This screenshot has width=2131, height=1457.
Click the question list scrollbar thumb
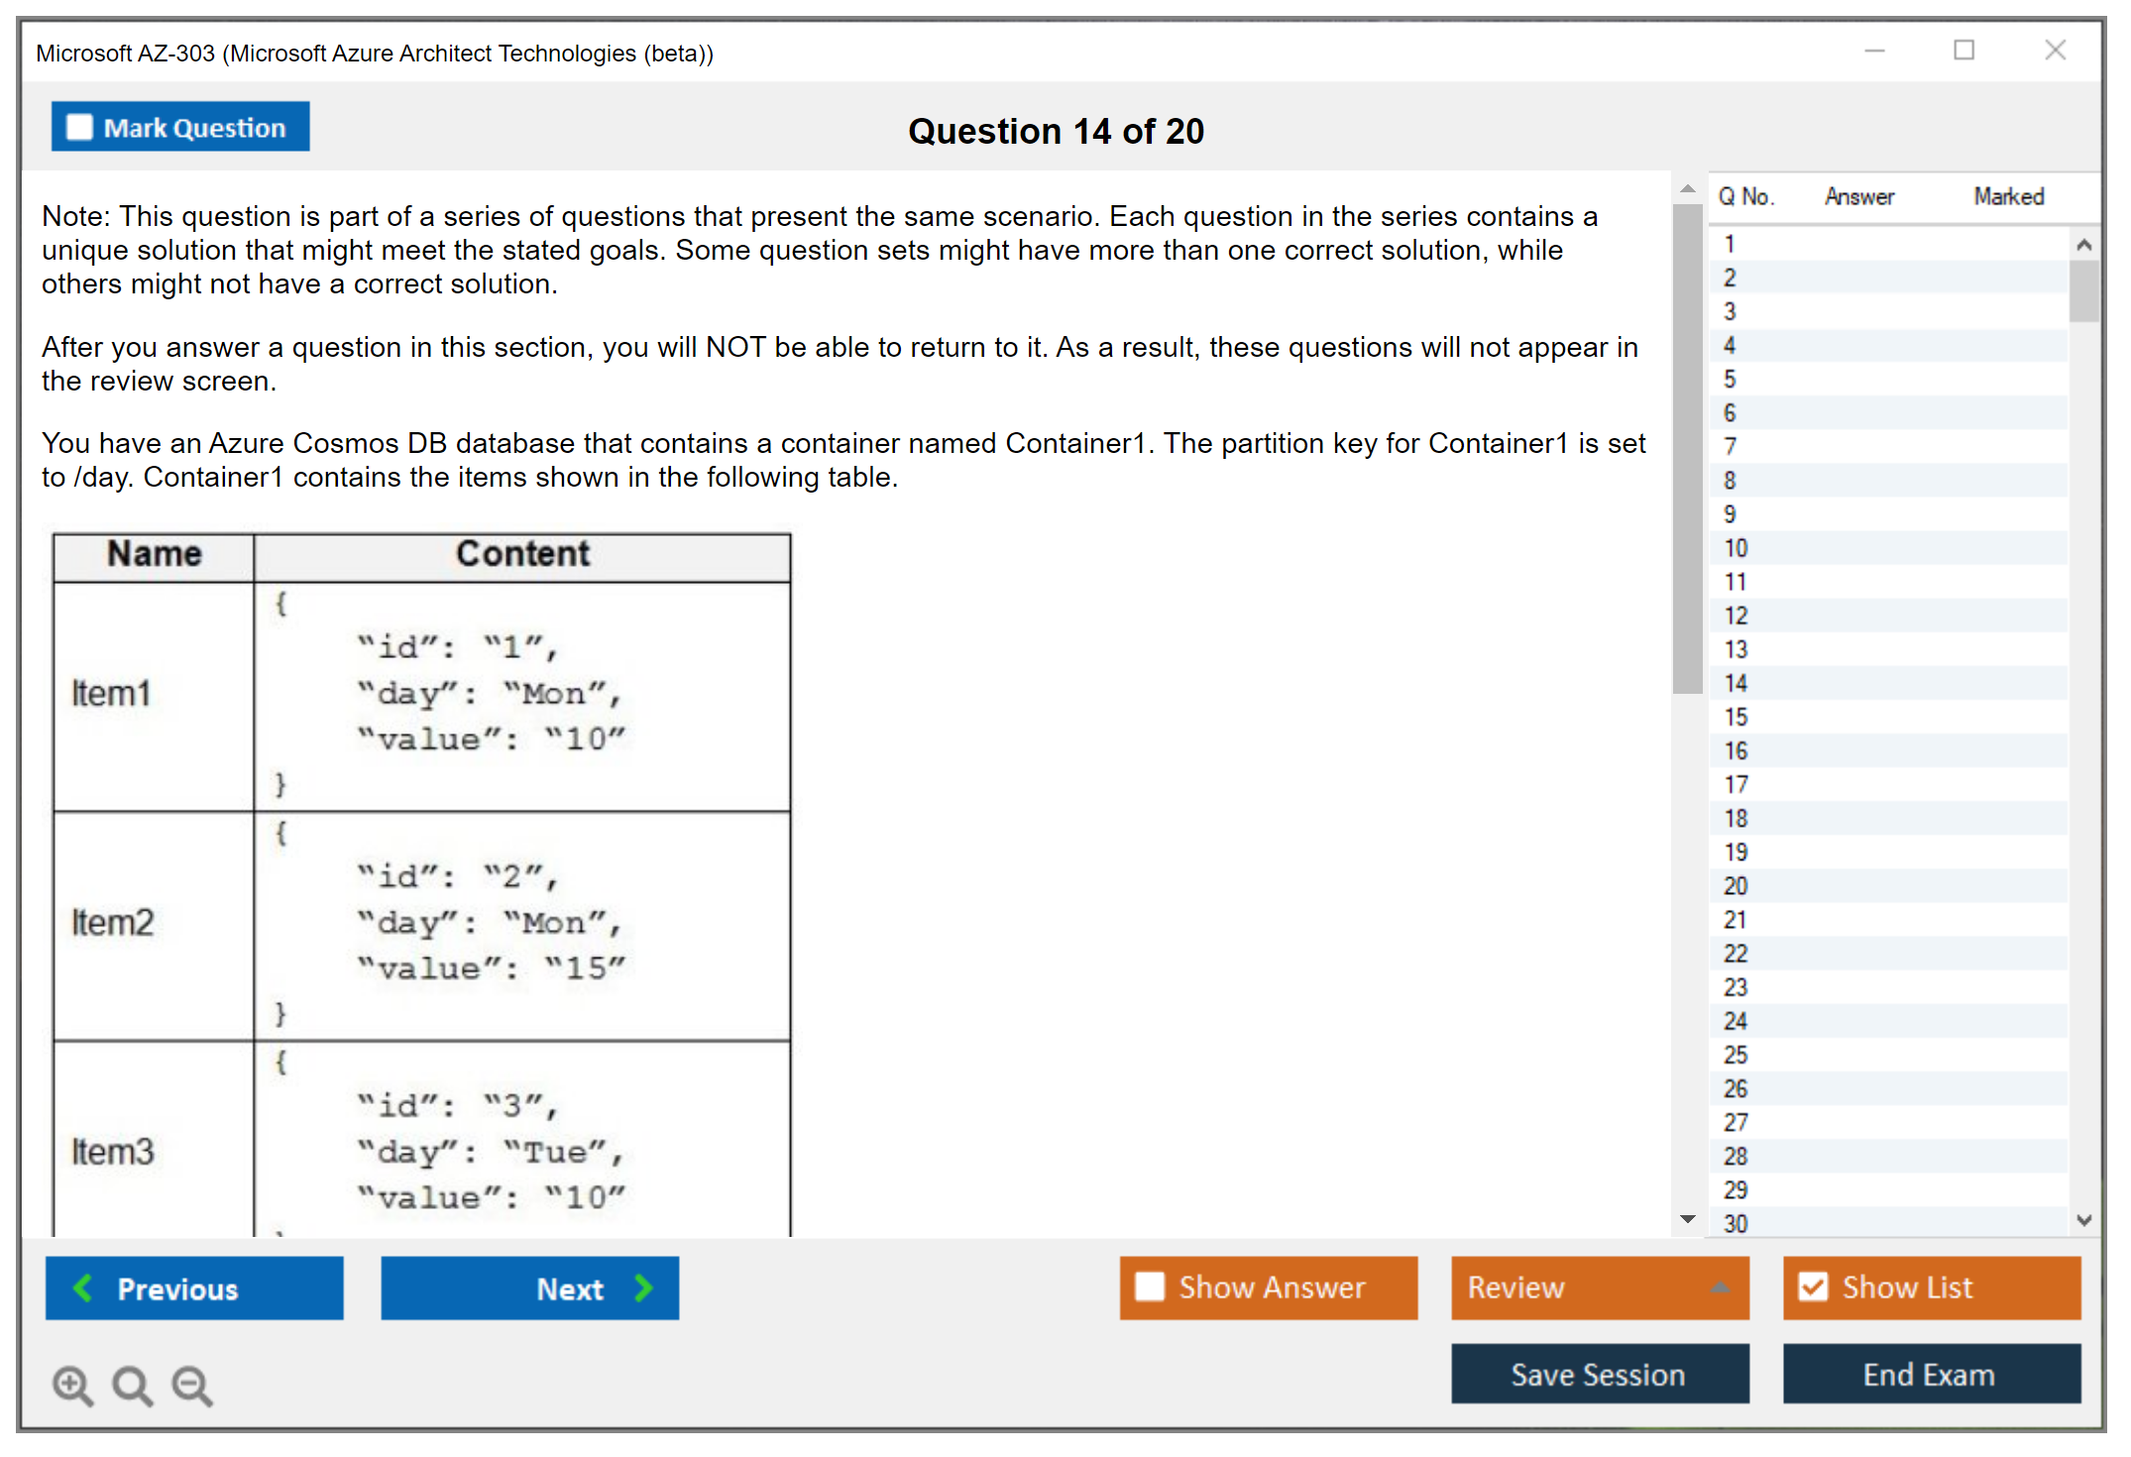pos(2083,291)
